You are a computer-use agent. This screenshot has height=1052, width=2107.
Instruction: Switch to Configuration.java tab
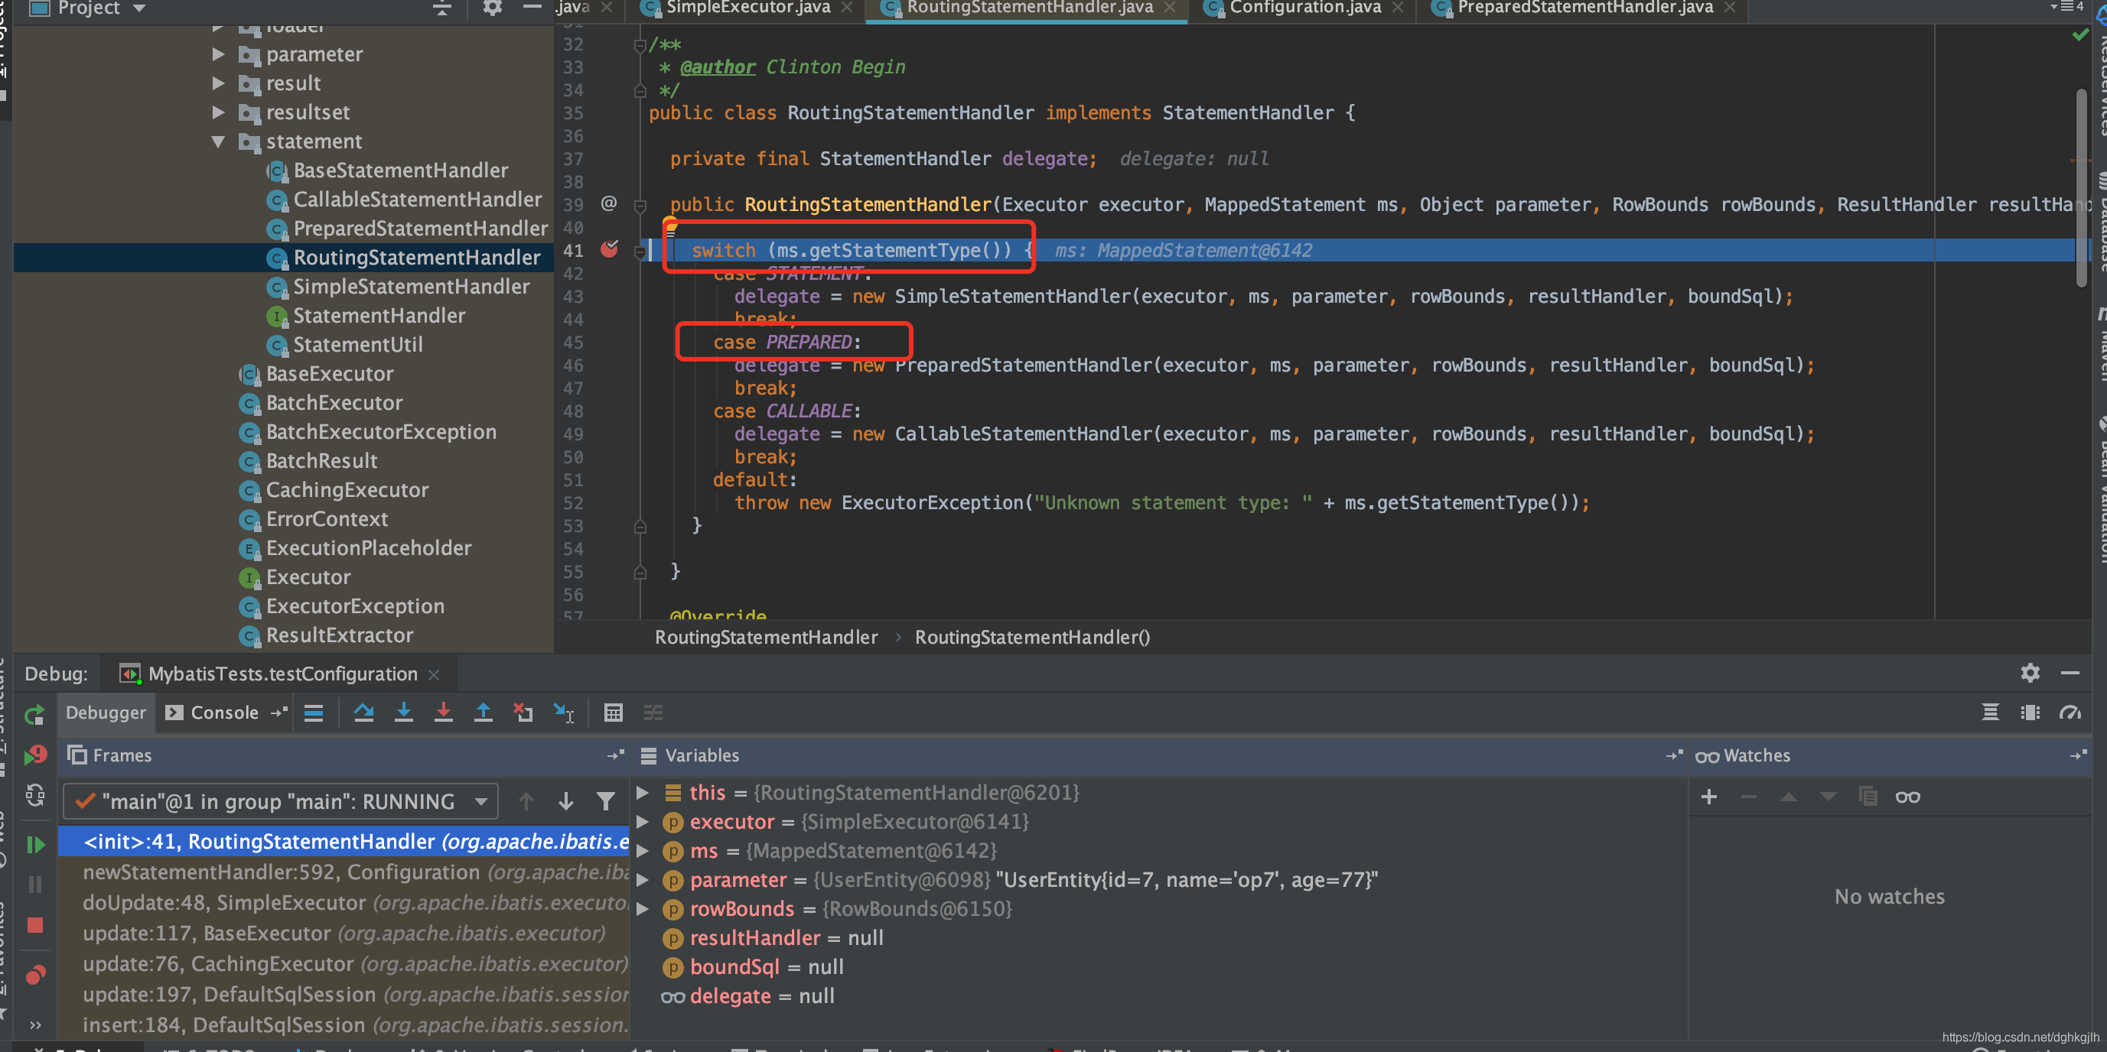point(1305,8)
